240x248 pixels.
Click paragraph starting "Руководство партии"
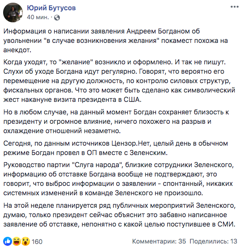point(118,179)
